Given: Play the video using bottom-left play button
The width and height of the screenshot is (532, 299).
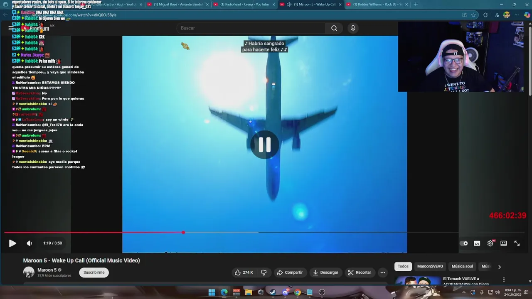Looking at the screenshot, I should tap(12, 243).
